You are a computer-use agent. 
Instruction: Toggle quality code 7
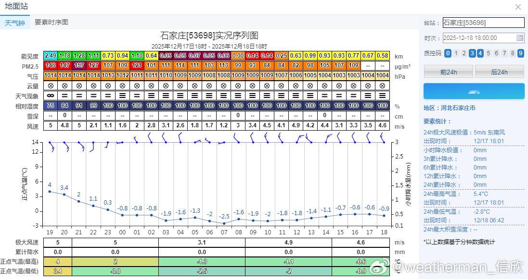pos(504,53)
